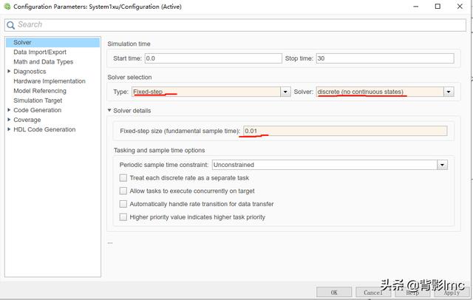Collapse the Solver details section
The height and width of the screenshot is (300, 473).
pos(109,110)
